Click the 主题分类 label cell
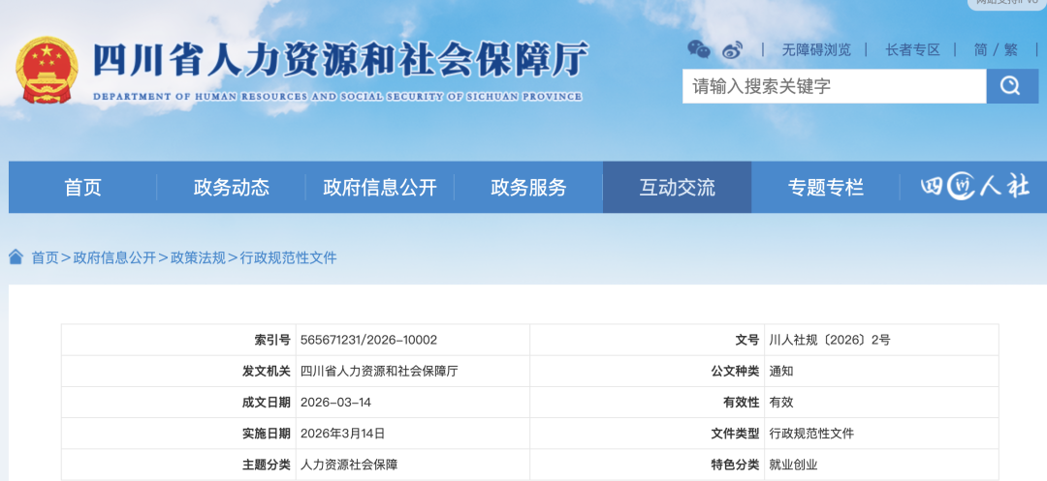This screenshot has width=1047, height=481. click(179, 465)
